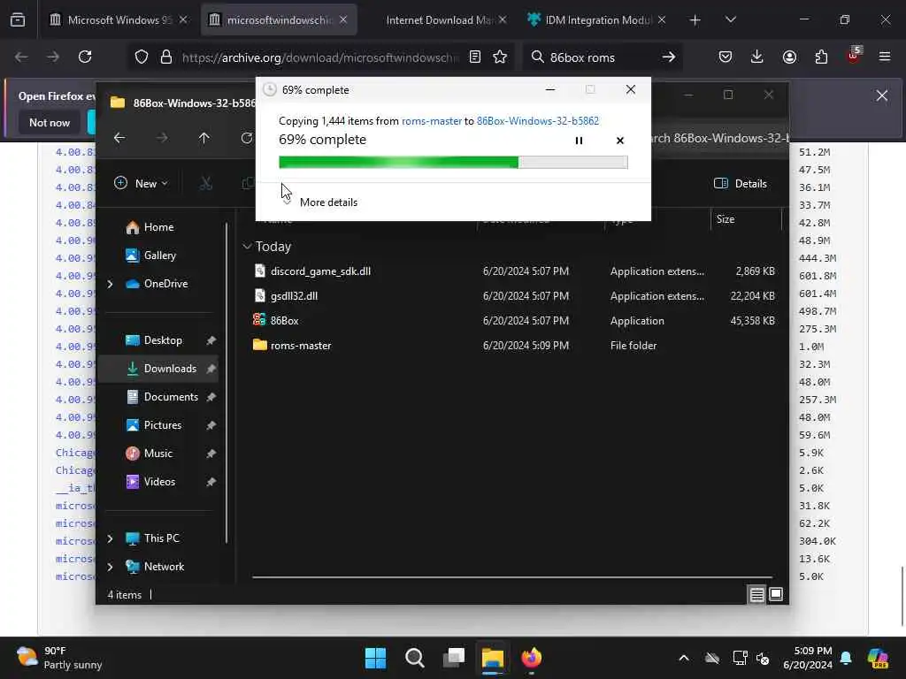The height and width of the screenshot is (679, 906).
Task: Switch Explorer to details list view
Action: pos(757,594)
